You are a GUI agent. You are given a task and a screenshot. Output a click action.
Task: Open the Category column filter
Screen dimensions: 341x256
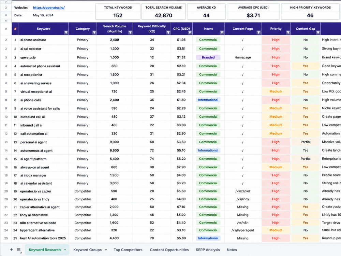pos(94,33)
